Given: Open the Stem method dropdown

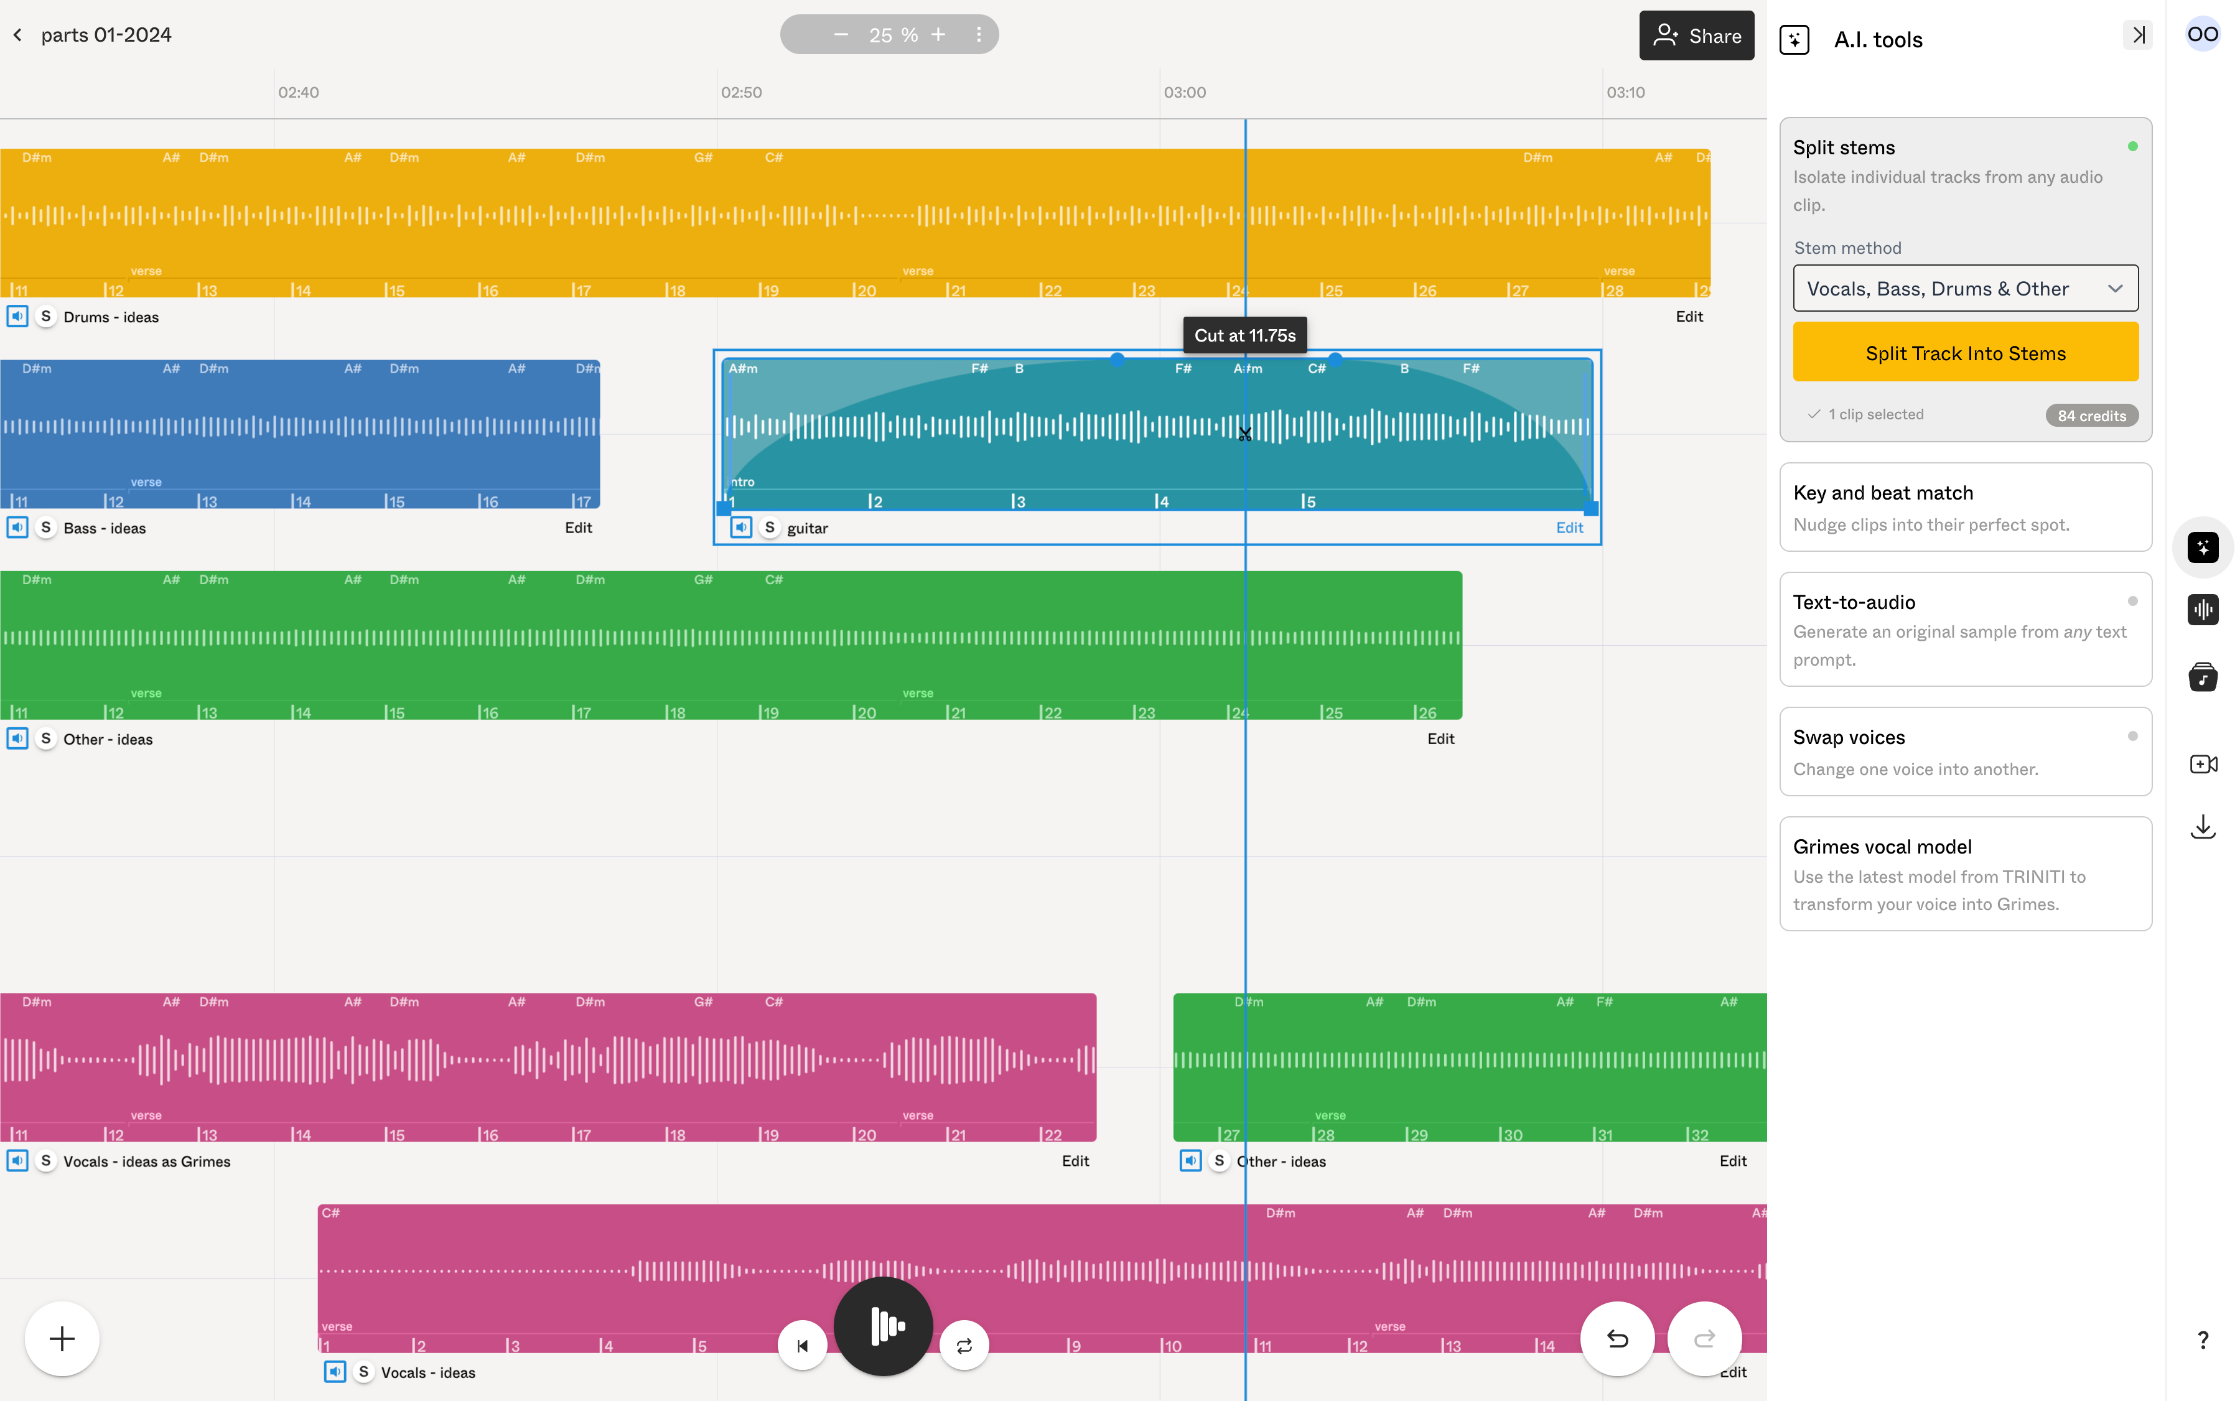Looking at the screenshot, I should pyautogui.click(x=1965, y=288).
